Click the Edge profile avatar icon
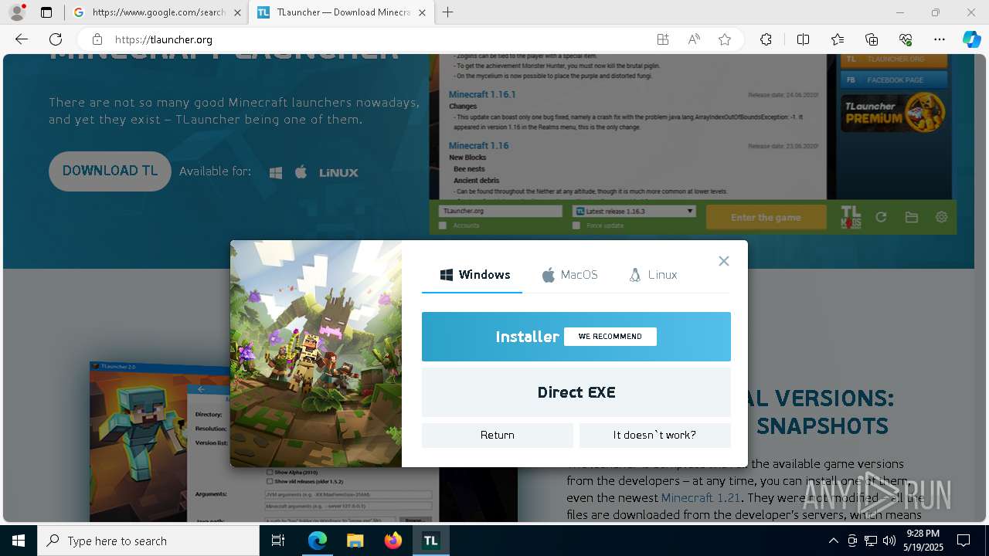This screenshot has width=989, height=556. click(x=17, y=12)
